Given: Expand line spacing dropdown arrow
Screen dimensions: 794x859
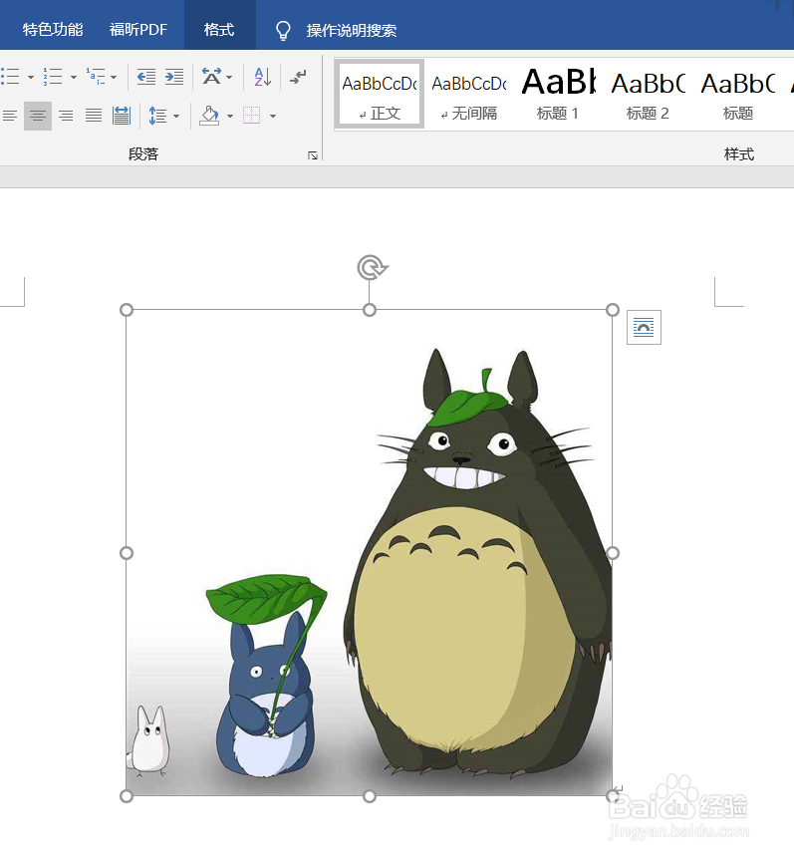Looking at the screenshot, I should [176, 117].
